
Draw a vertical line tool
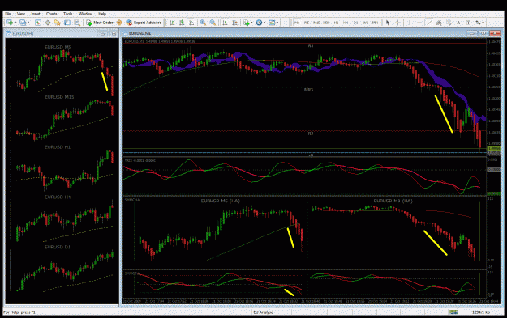click(409, 23)
